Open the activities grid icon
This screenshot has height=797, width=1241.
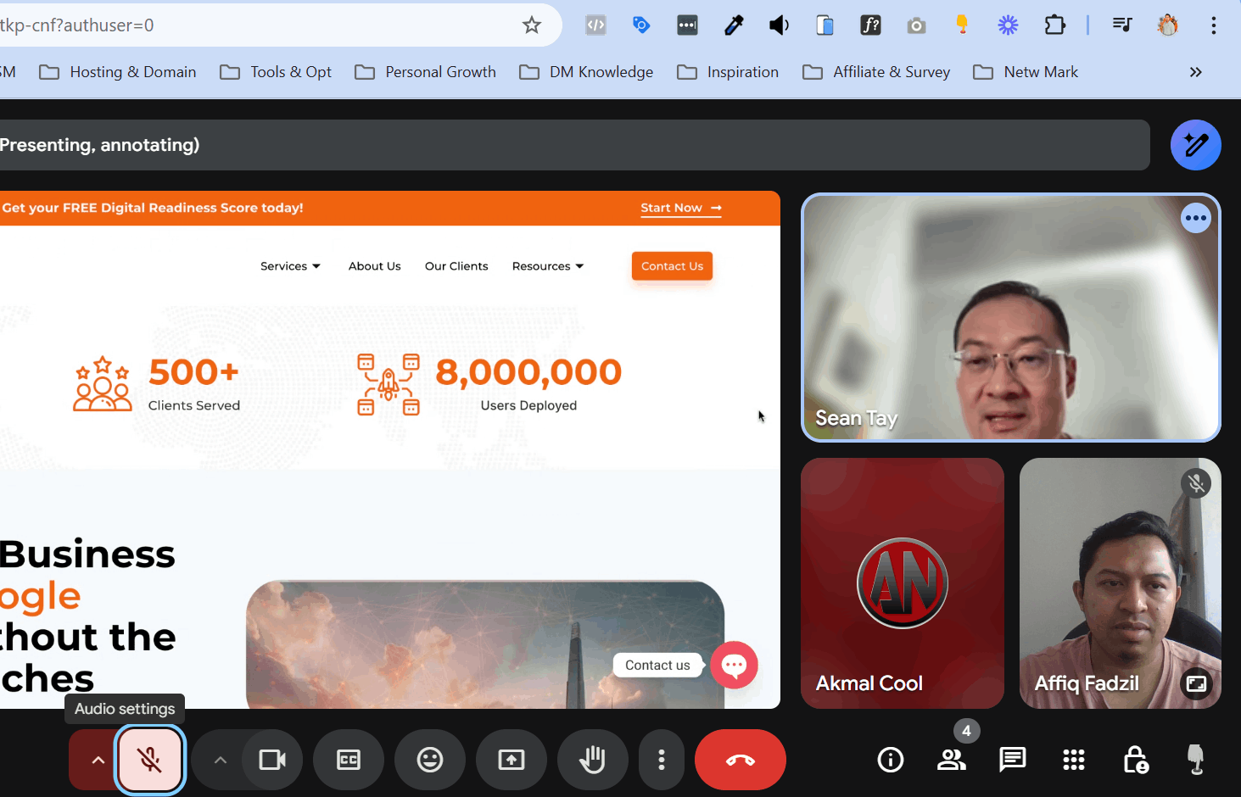point(1074,760)
